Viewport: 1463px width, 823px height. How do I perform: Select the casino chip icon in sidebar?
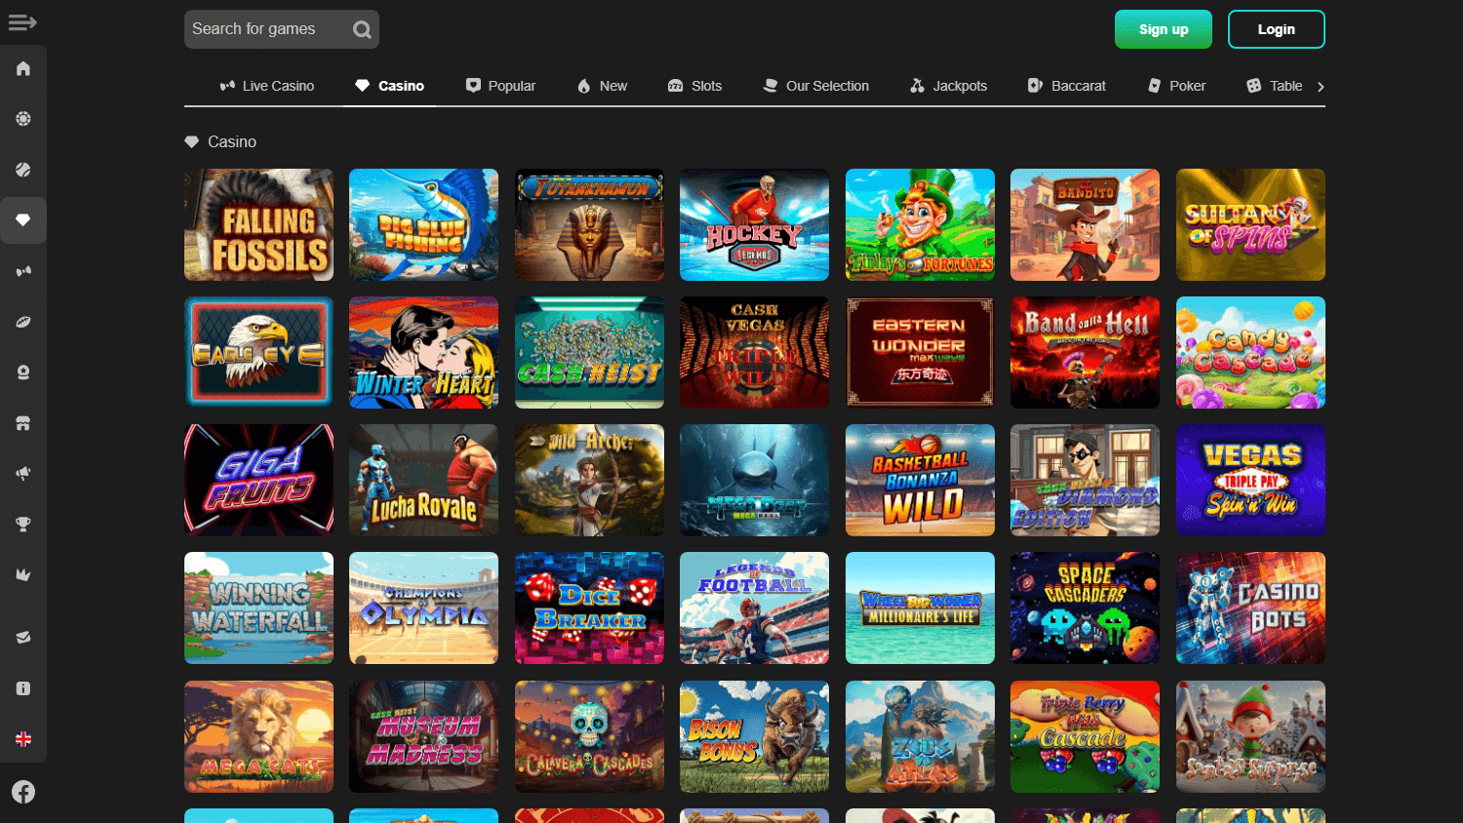[x=22, y=118]
